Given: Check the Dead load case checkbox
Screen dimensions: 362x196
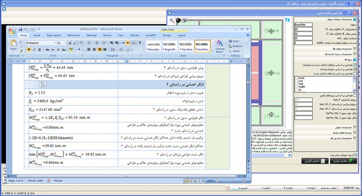Looking at the screenshot, I should click(296, 78).
